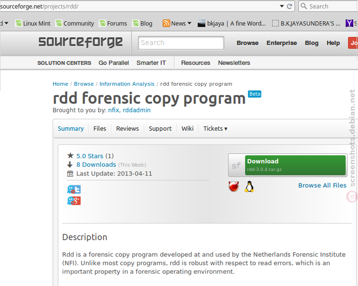Open Go Parallel solution center

coord(114,63)
